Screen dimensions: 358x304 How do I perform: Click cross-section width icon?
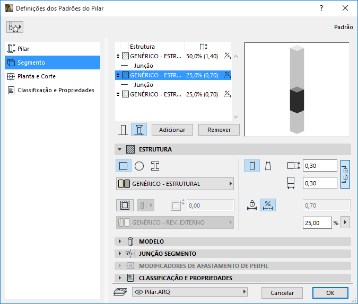[x=291, y=183]
